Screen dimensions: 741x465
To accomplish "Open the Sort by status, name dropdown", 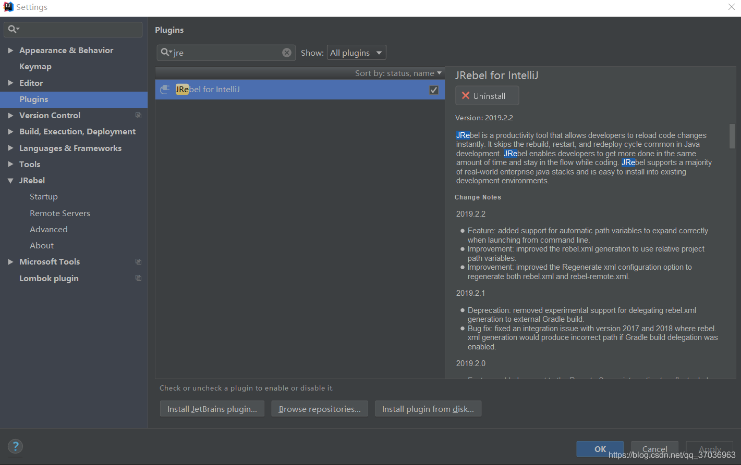I will (x=398, y=73).
